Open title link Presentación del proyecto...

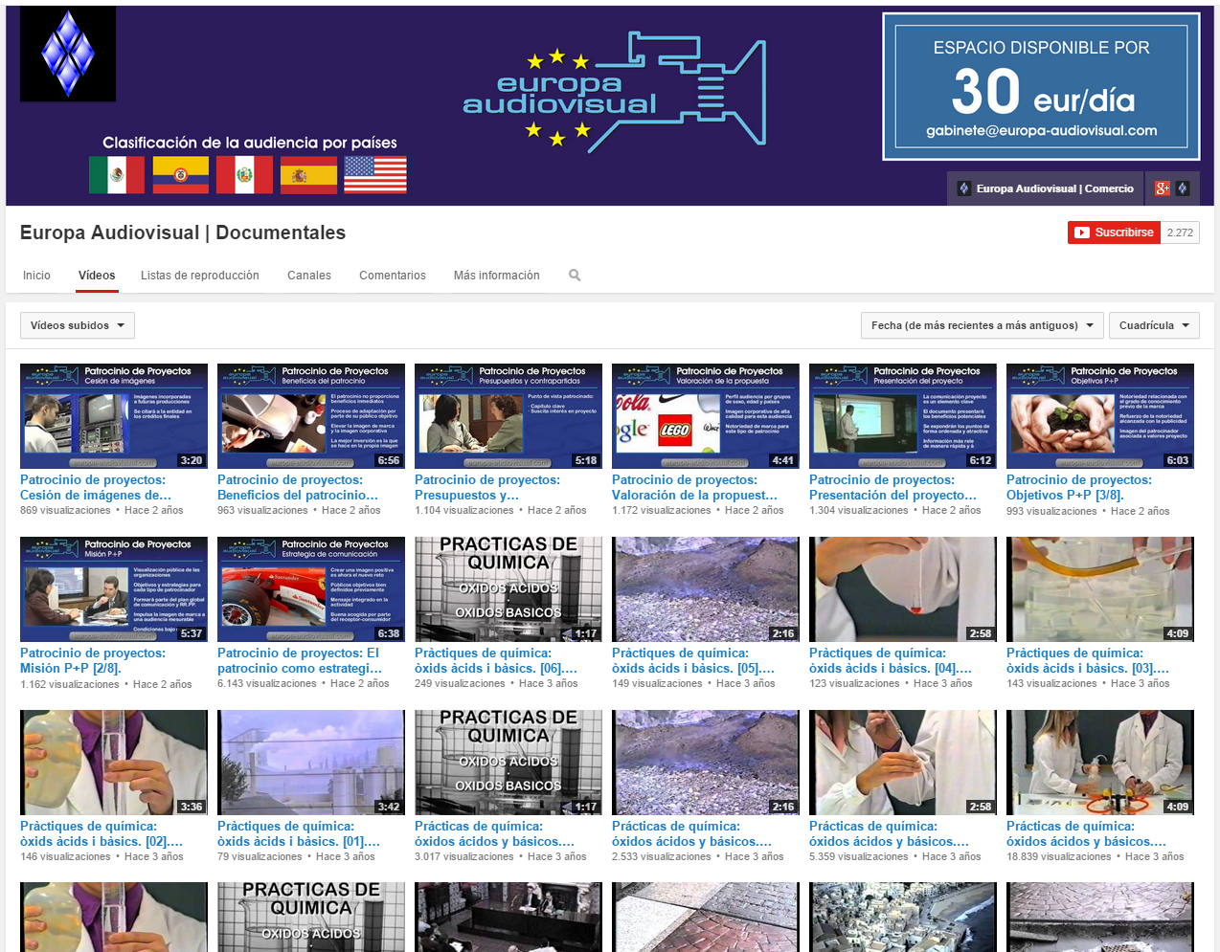(893, 488)
